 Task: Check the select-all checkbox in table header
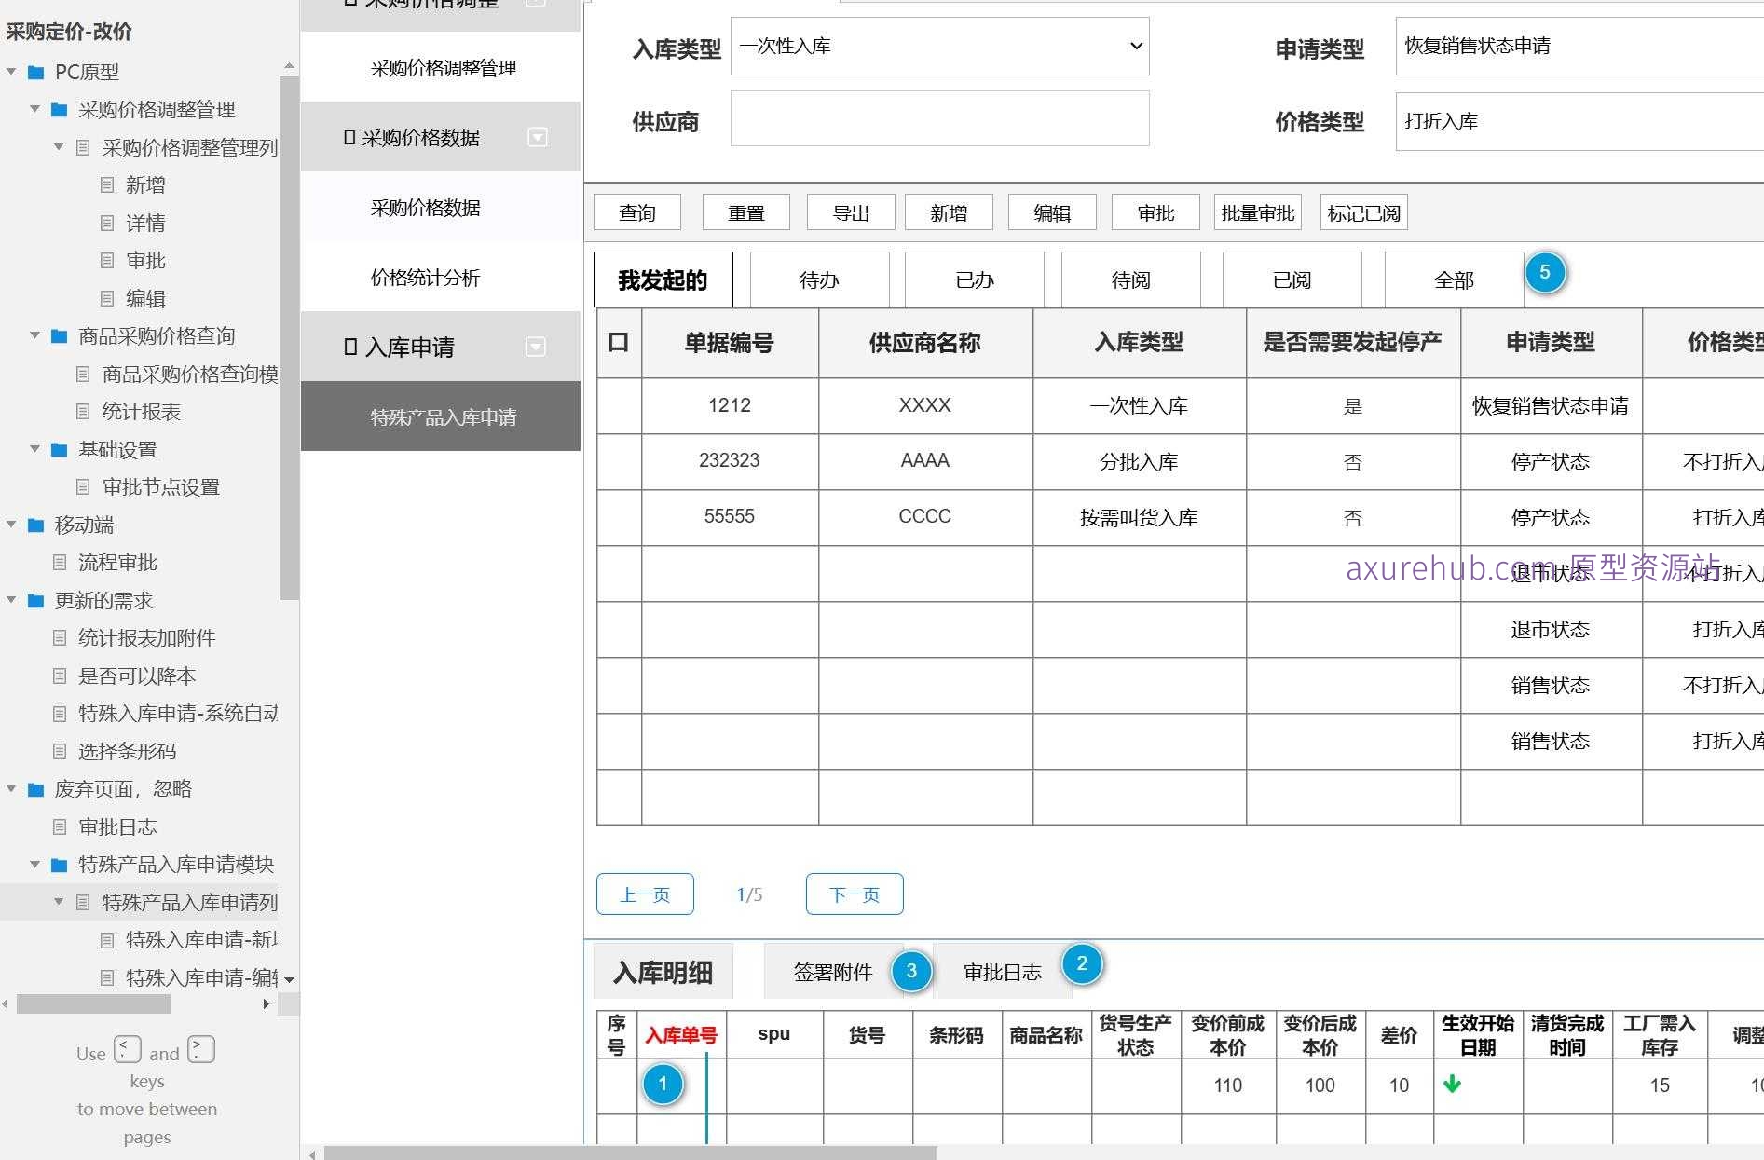coord(619,343)
